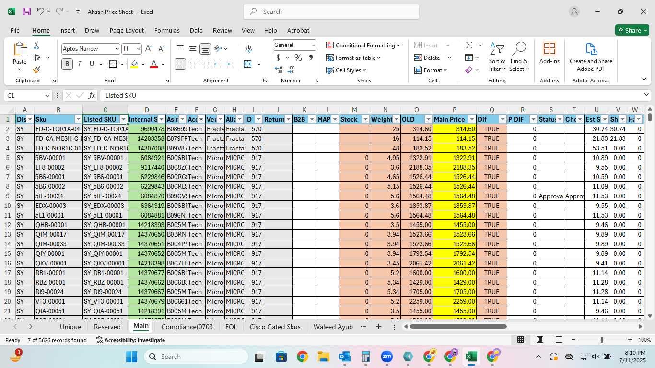Click the Center horizontal alignment icon
The height and width of the screenshot is (368, 655).
pyautogui.click(x=193, y=64)
